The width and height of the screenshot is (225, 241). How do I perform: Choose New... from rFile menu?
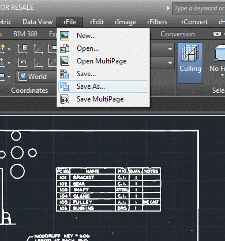point(103,36)
